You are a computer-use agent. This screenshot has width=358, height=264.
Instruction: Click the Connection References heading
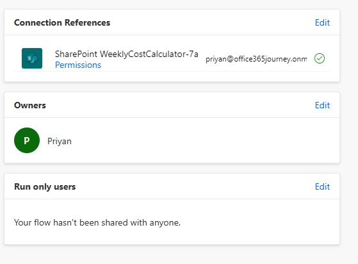click(x=62, y=22)
